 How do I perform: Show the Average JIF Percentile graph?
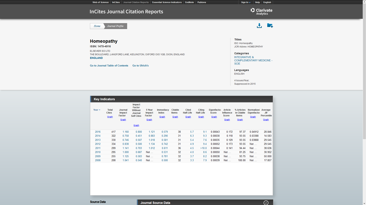(x=266, y=120)
